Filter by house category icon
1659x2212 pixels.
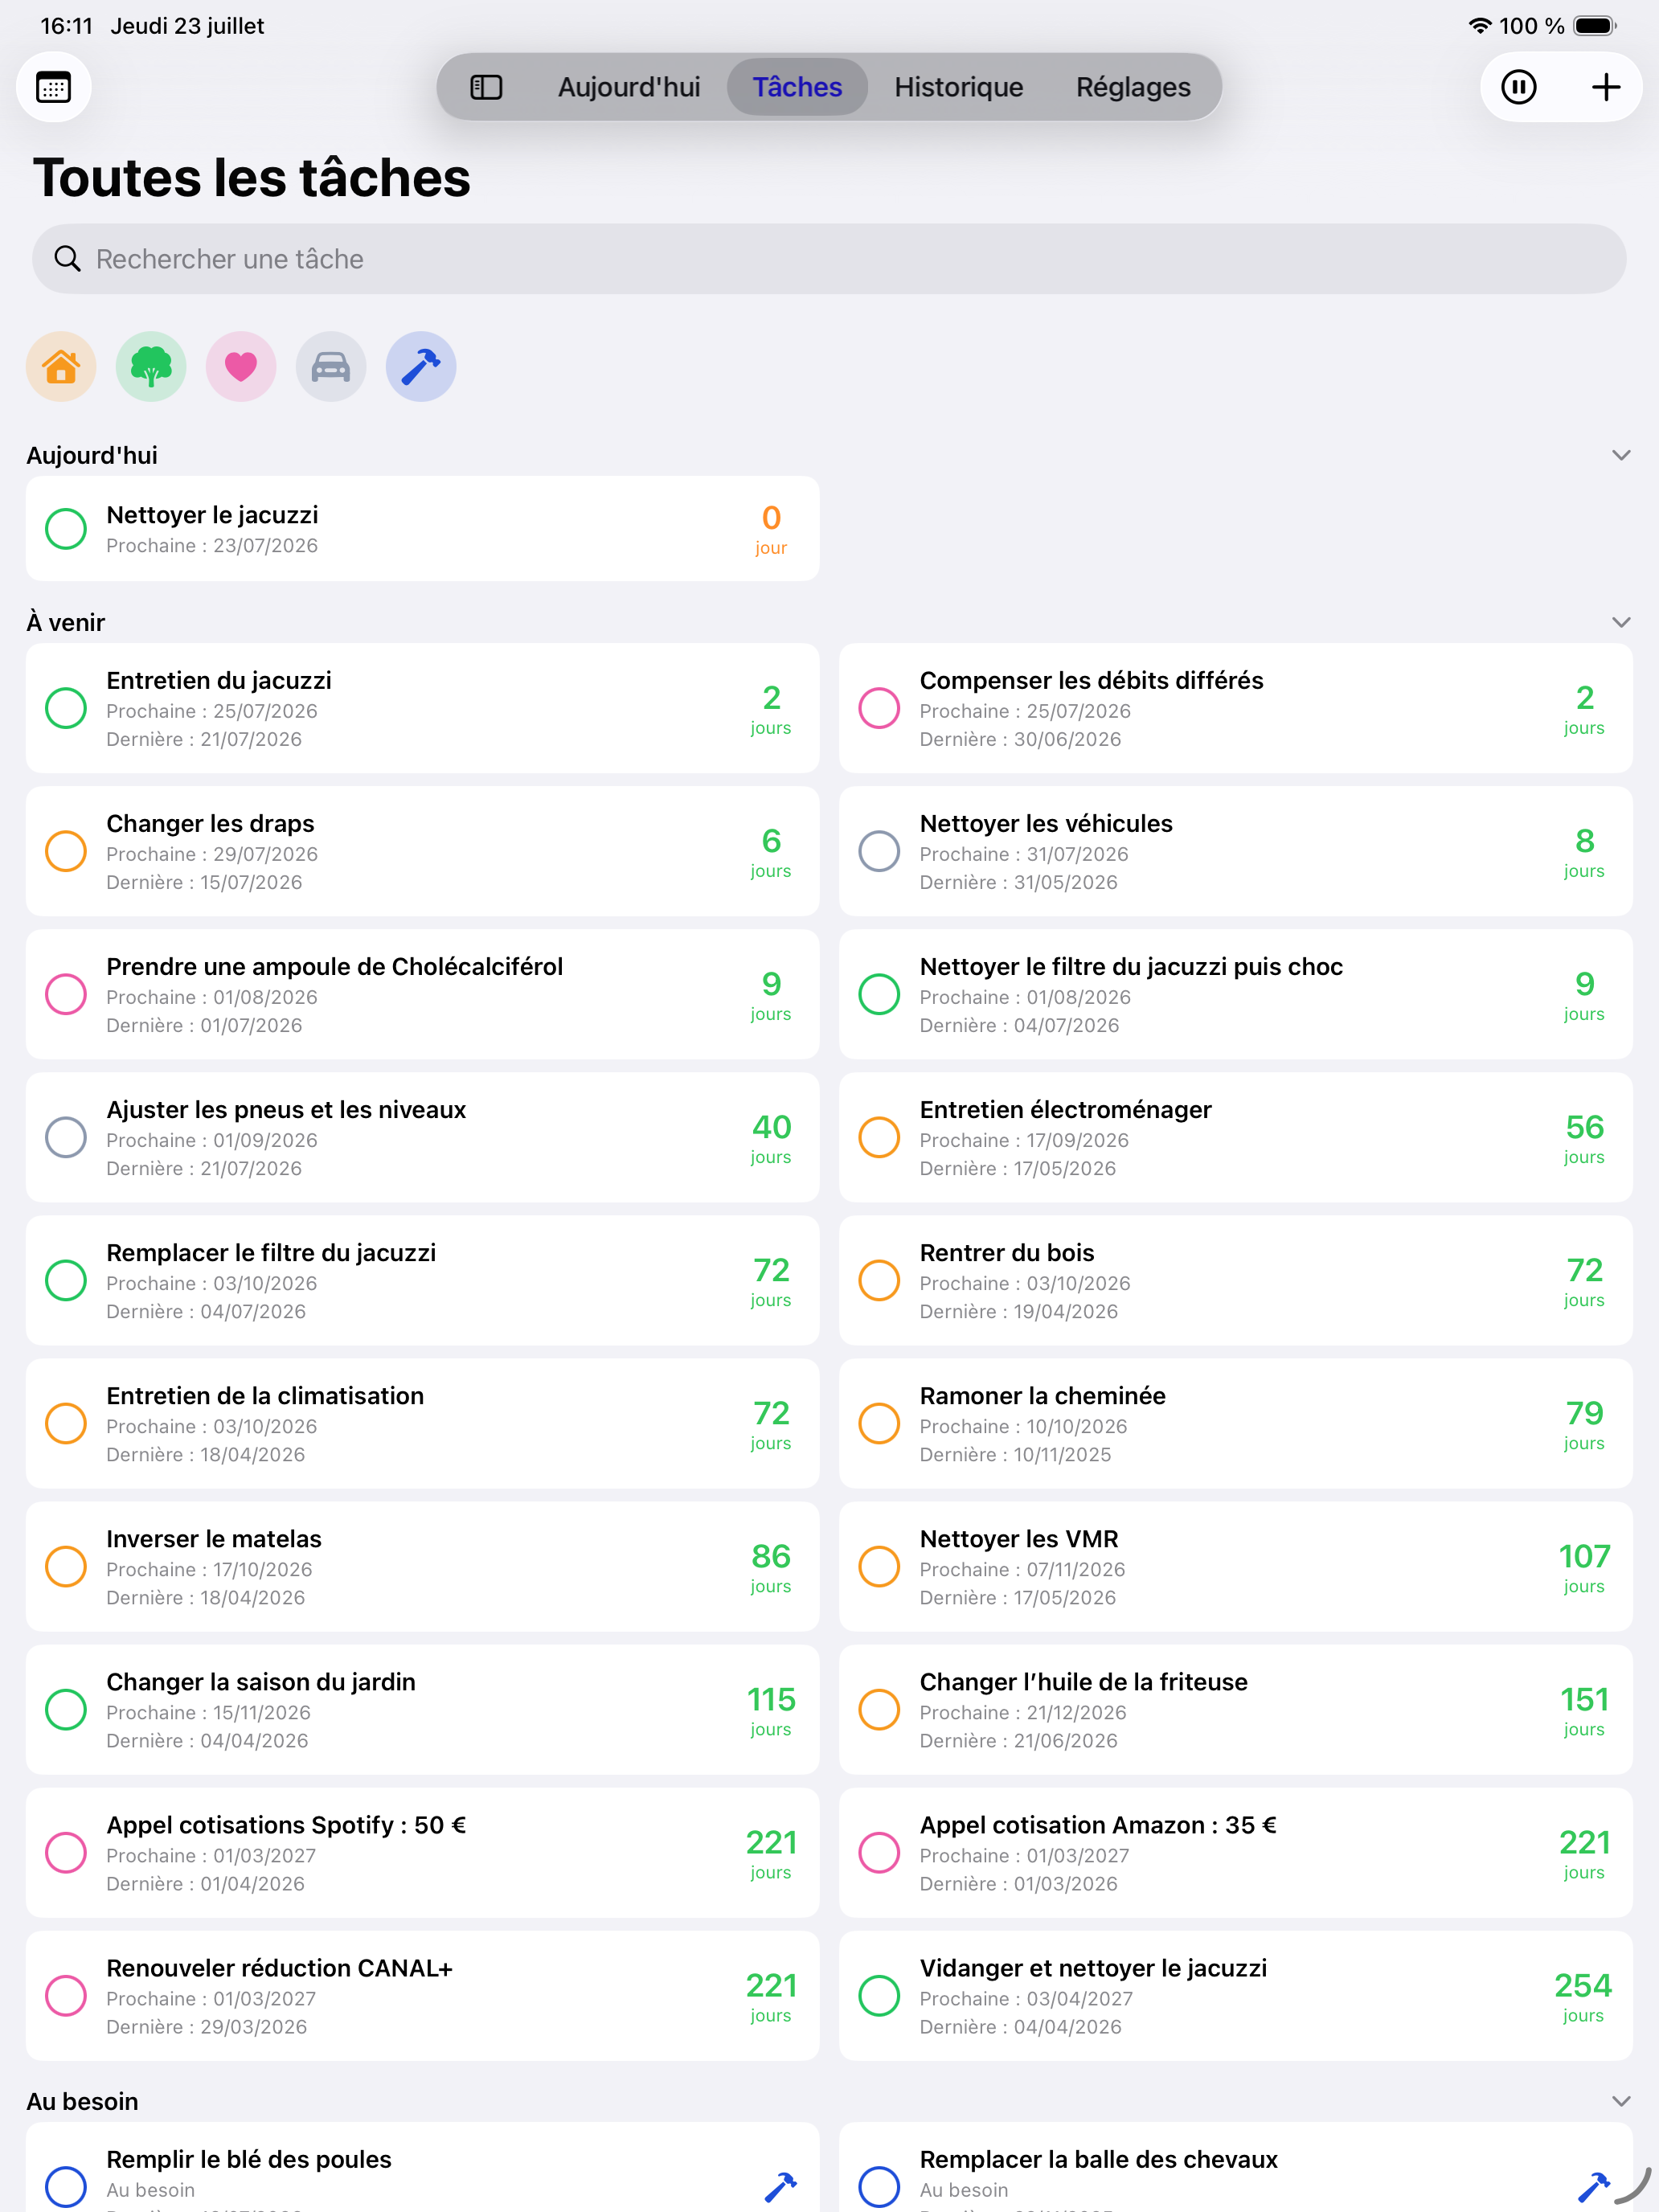coord(61,366)
